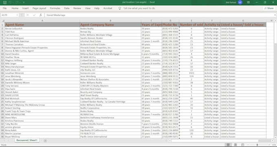Switch to Page Layout view icon

[235, 145]
